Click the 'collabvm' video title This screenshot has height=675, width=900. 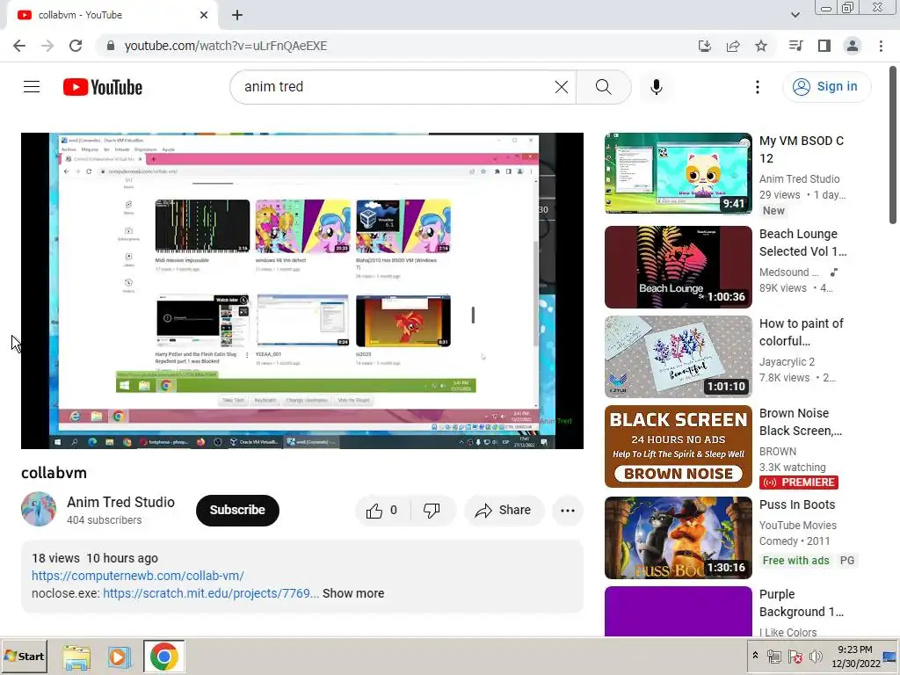pos(54,473)
